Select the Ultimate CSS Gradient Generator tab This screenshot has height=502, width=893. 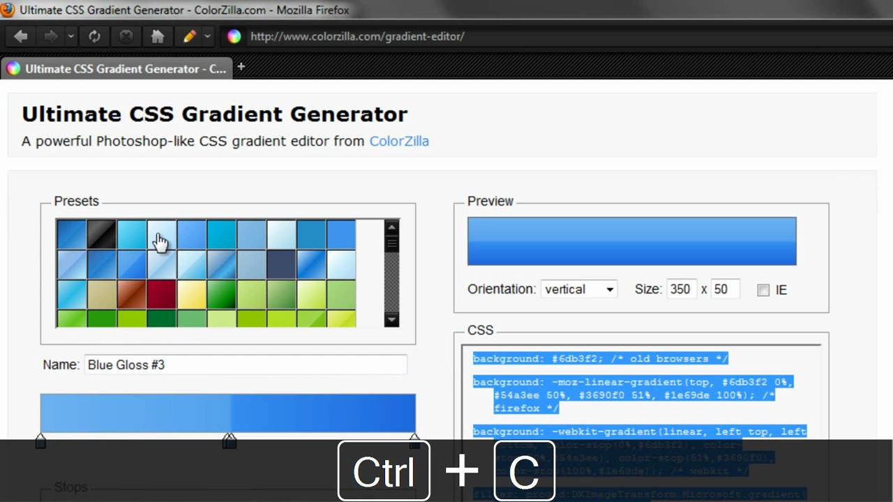click(117, 68)
